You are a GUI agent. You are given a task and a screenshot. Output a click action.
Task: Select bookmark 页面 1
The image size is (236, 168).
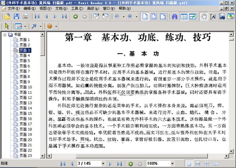coord(25,40)
